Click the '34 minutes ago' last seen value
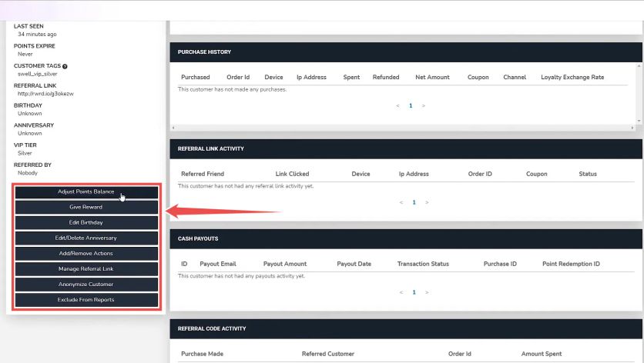The height and width of the screenshot is (363, 644). coord(37,34)
